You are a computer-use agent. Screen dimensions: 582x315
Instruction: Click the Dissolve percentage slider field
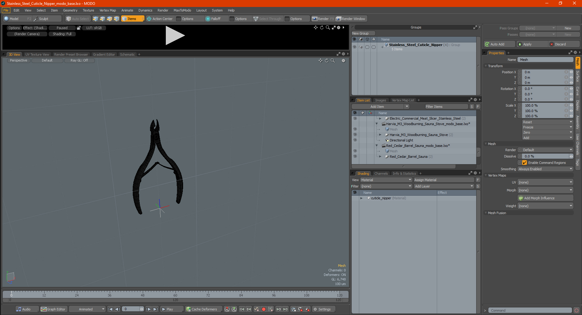pyautogui.click(x=546, y=156)
